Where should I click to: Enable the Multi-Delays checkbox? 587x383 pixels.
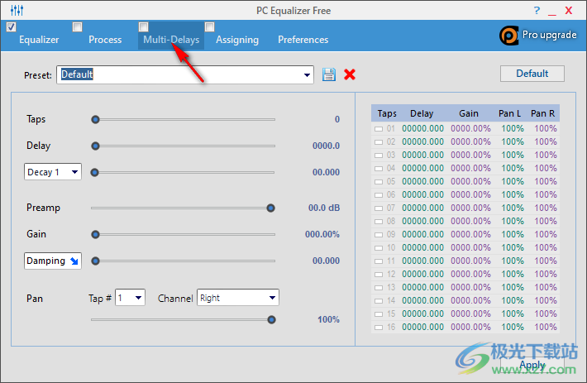point(144,26)
